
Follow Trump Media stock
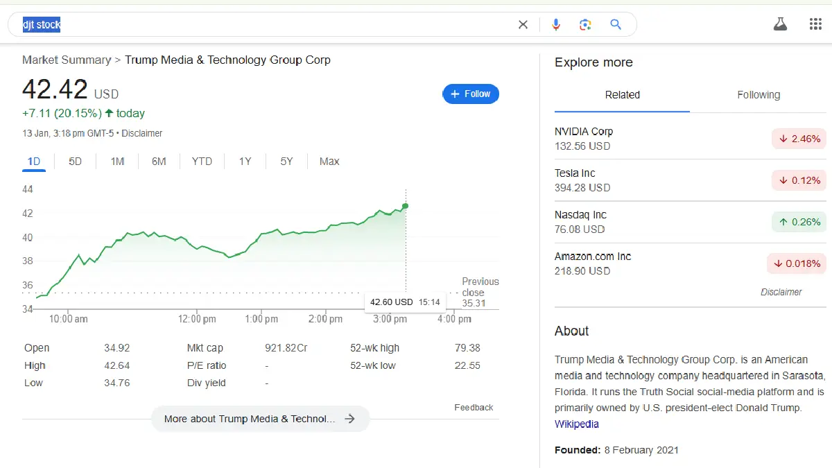(471, 94)
